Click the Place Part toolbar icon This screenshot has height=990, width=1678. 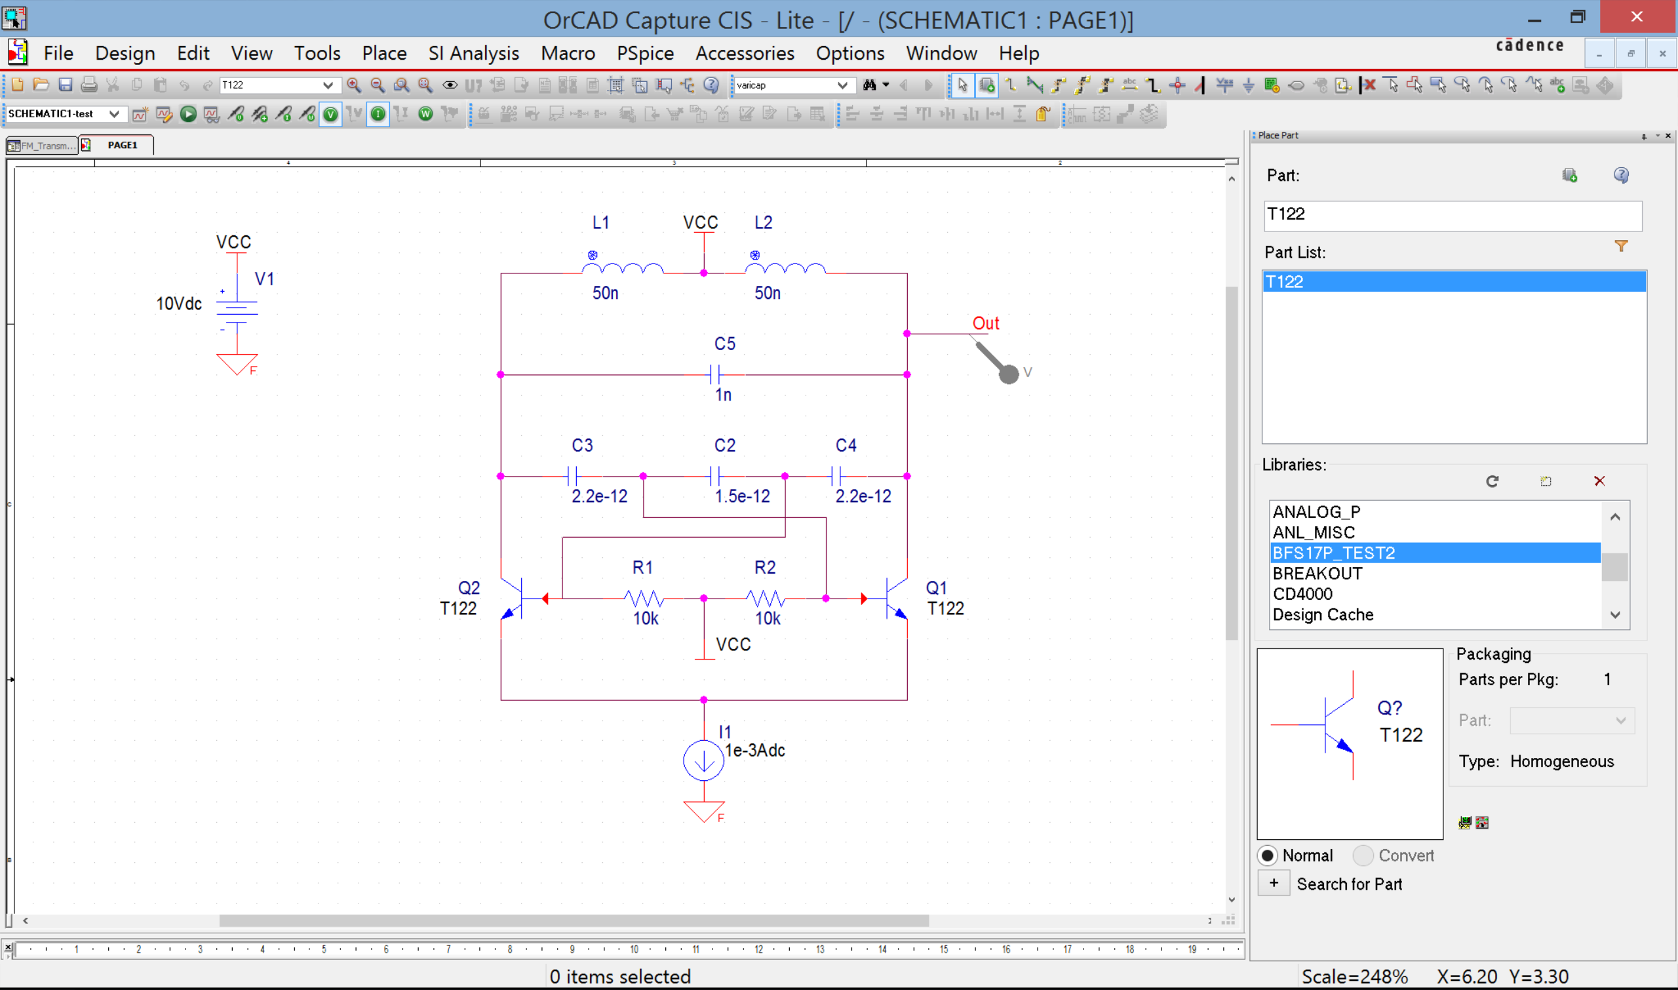[987, 85]
